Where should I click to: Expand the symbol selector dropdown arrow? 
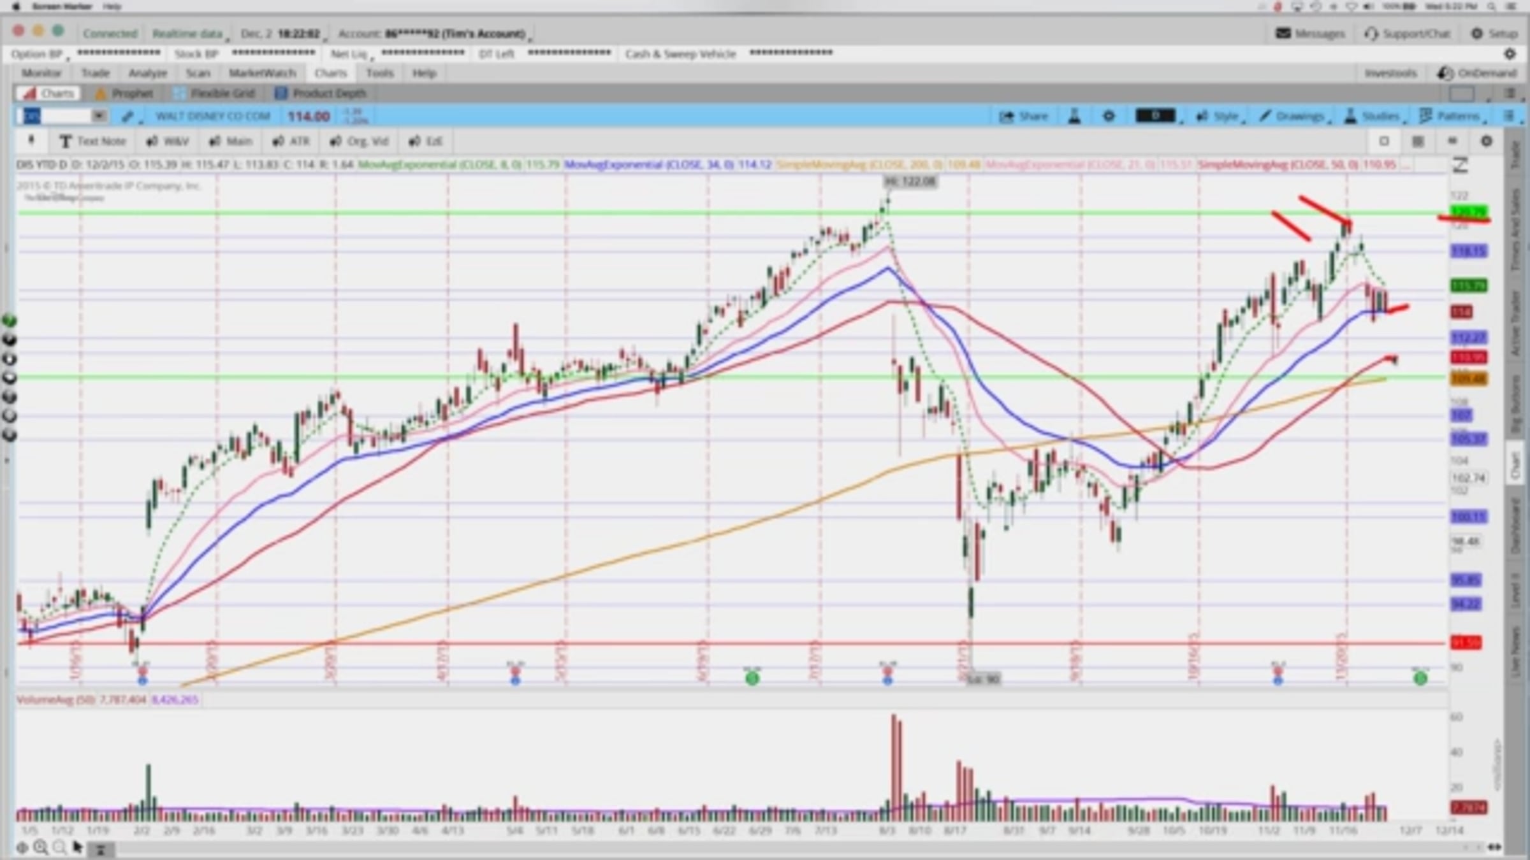click(99, 116)
